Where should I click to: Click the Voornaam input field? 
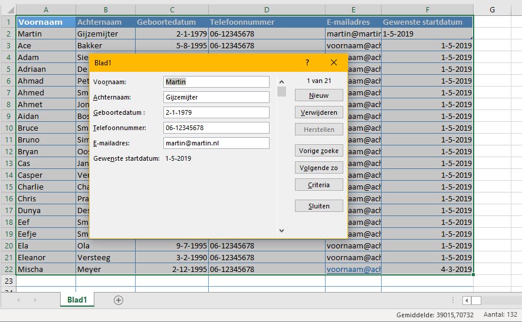[216, 82]
